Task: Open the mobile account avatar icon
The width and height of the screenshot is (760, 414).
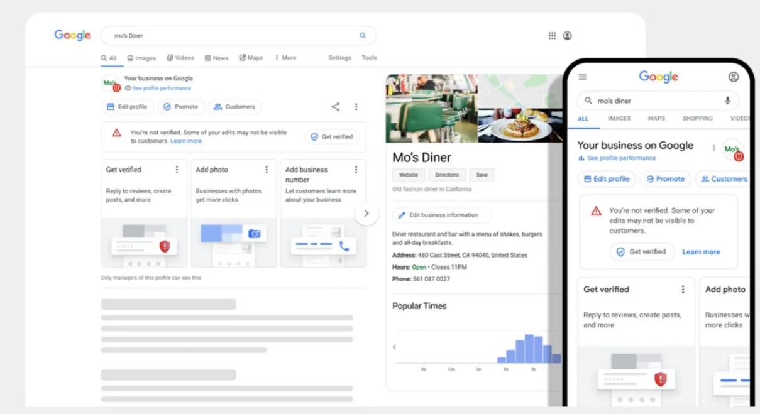Action: tap(734, 77)
